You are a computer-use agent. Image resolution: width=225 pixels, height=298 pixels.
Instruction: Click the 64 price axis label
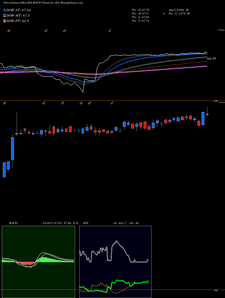pos(216,291)
